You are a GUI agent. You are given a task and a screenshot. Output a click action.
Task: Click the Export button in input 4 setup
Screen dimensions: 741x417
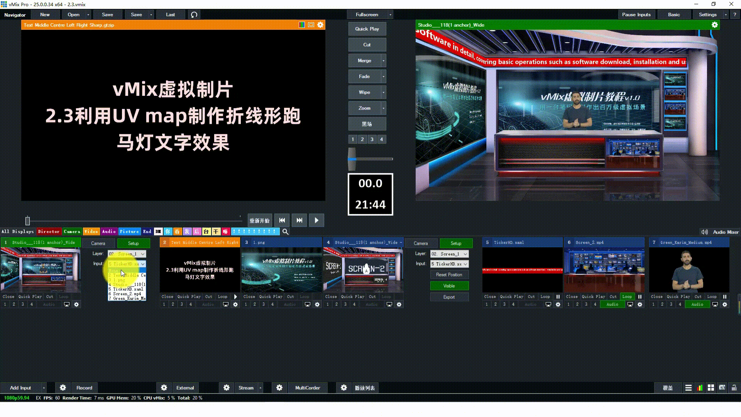click(x=449, y=297)
